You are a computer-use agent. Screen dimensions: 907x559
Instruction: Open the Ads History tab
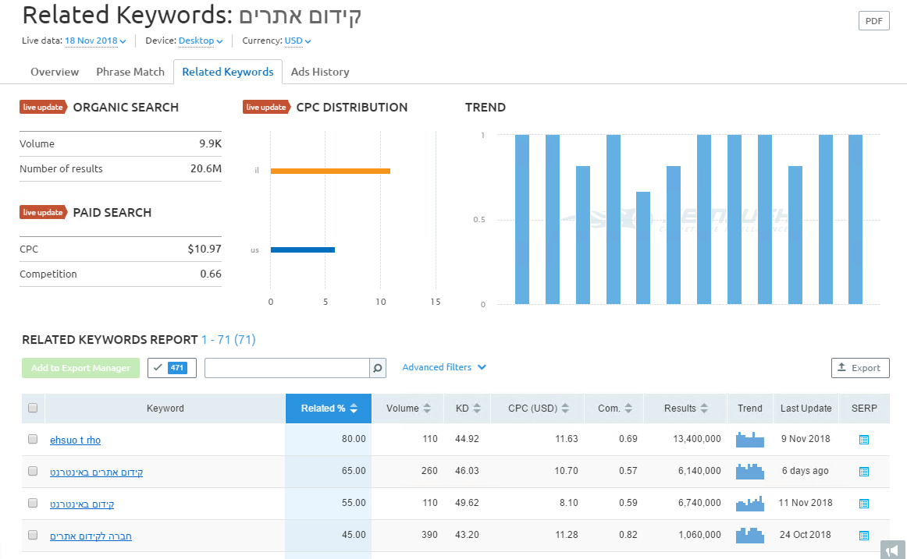click(320, 73)
